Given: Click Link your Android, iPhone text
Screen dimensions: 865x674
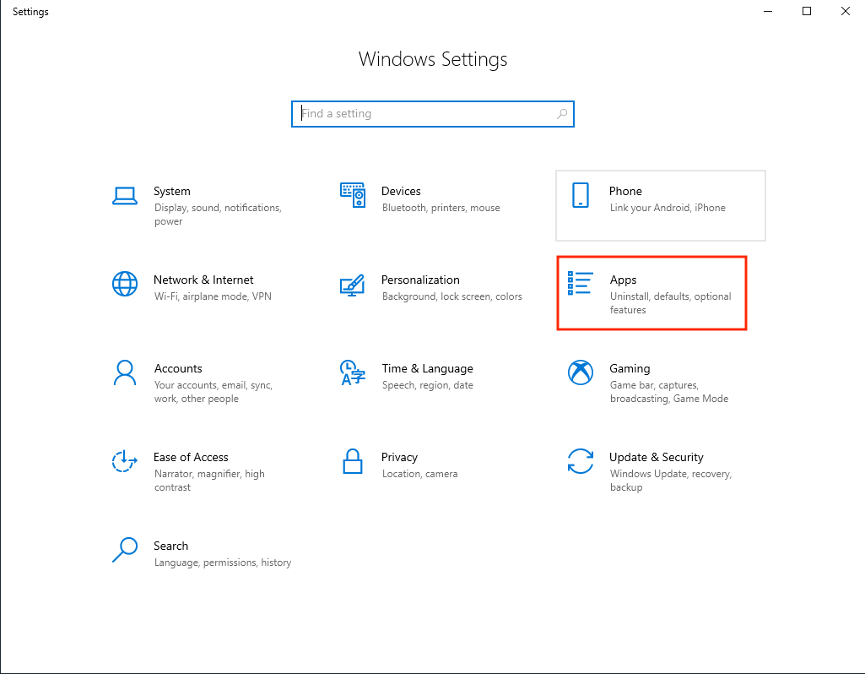Looking at the screenshot, I should [x=669, y=207].
